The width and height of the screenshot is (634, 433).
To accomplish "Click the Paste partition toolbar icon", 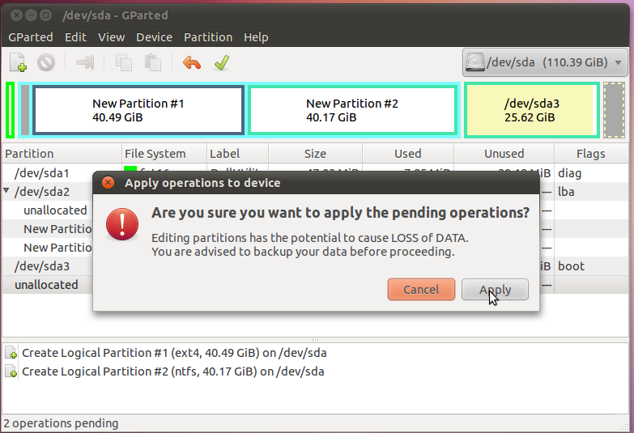I will [151, 62].
